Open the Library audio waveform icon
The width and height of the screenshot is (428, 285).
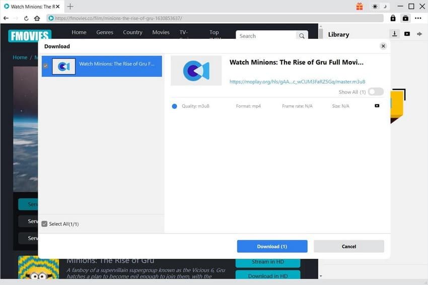pos(419,34)
